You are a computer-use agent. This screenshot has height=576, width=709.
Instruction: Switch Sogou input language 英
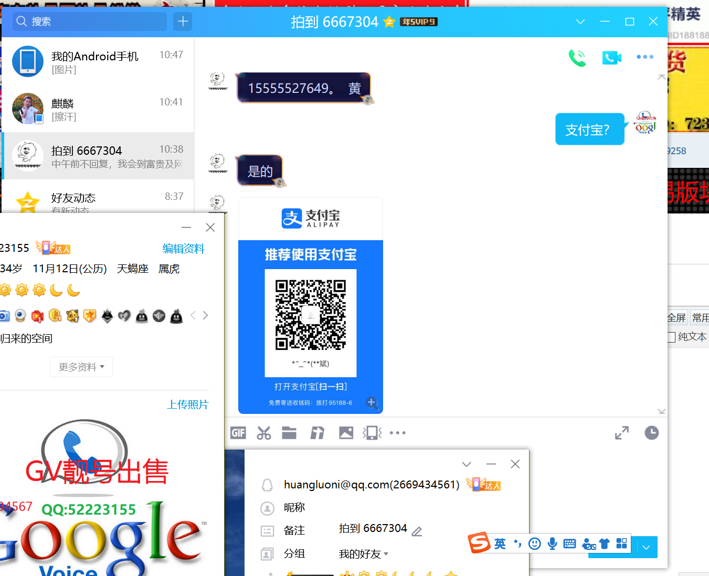(500, 544)
